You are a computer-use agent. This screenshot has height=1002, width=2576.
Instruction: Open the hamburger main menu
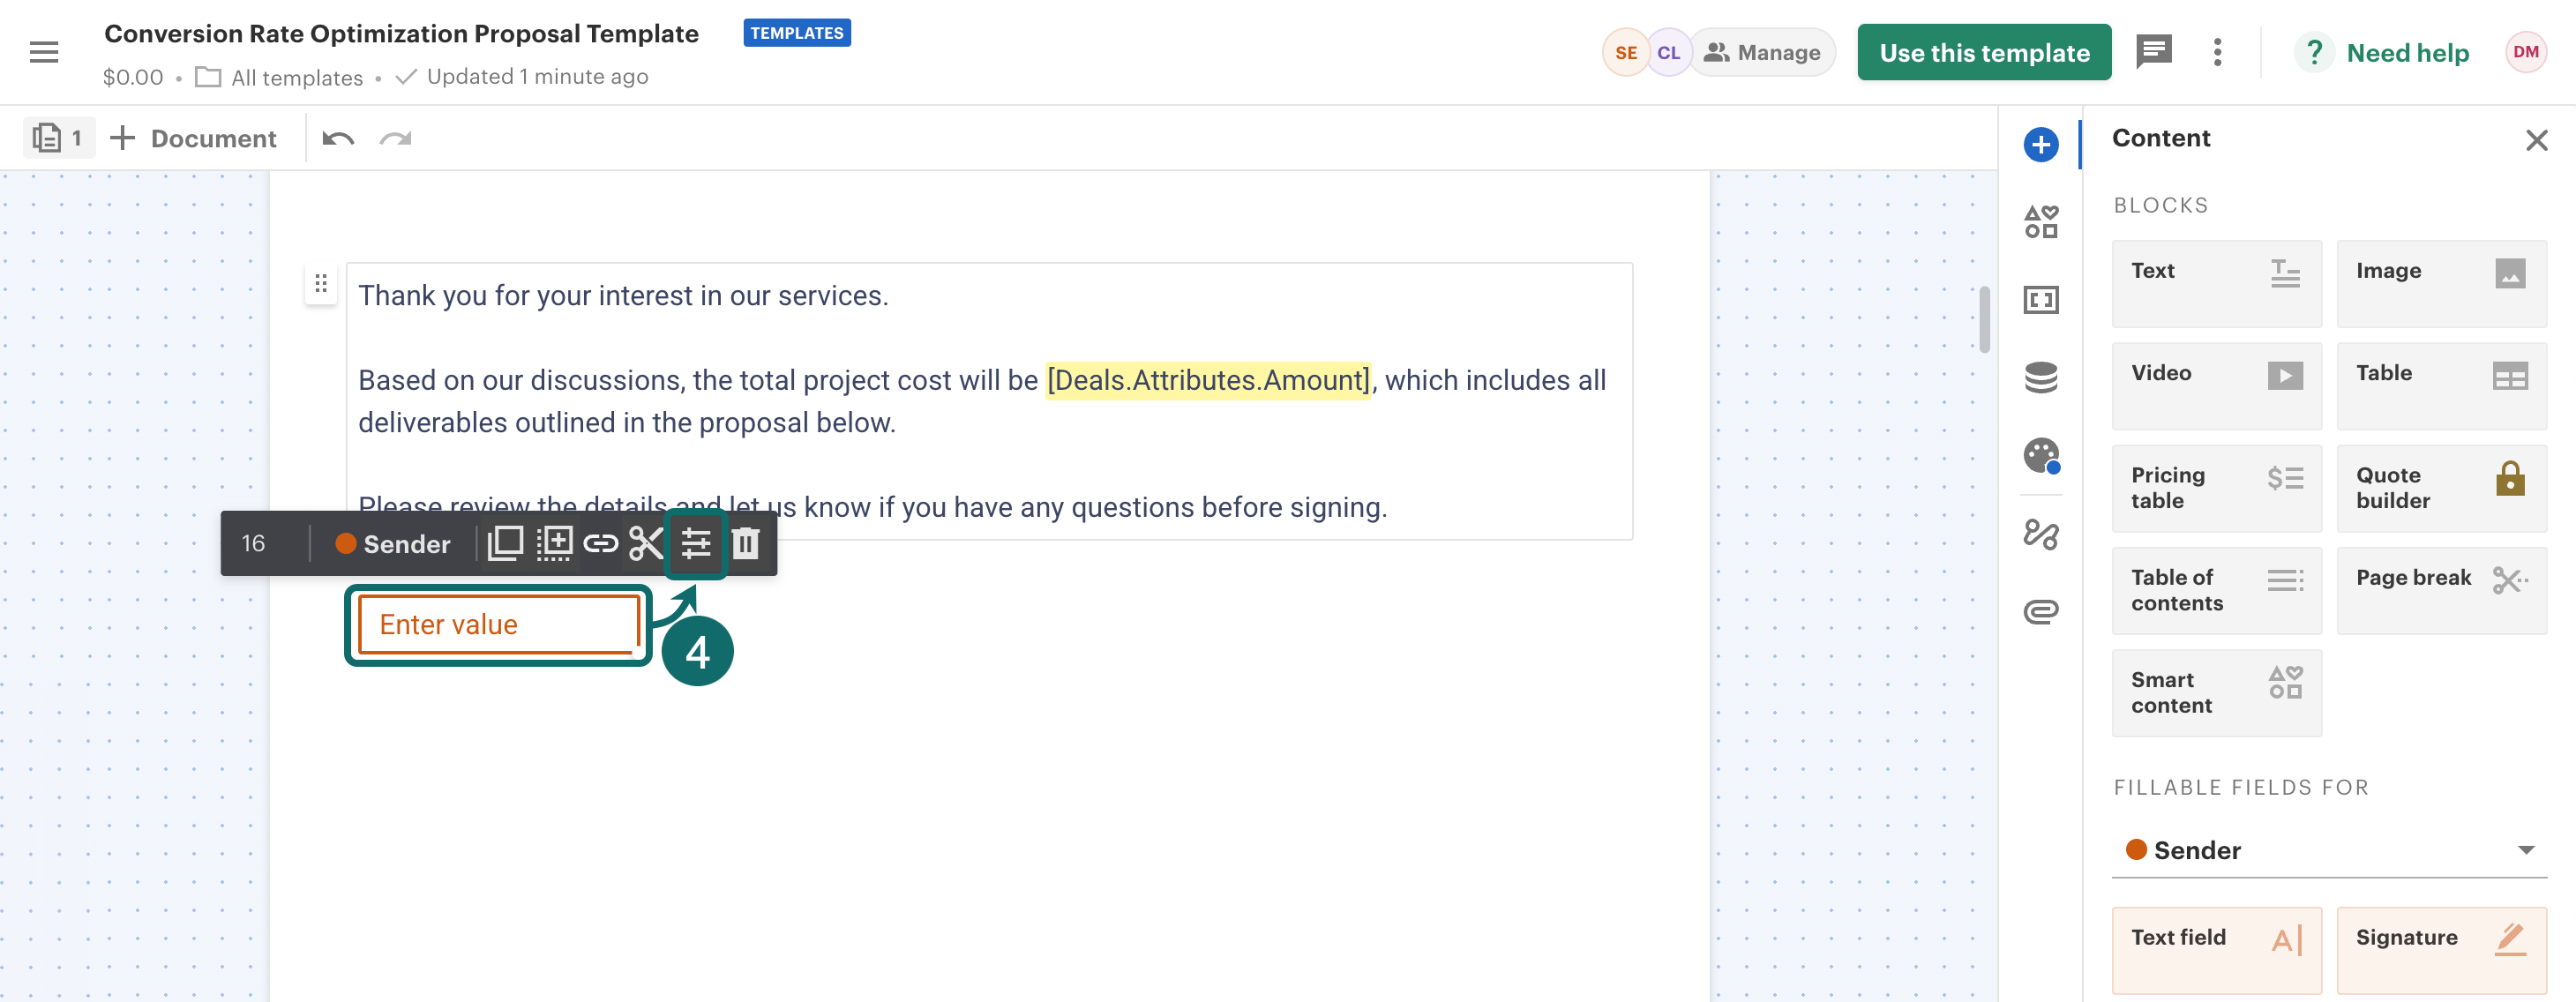(x=44, y=52)
